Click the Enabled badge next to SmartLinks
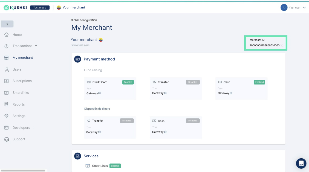Screen dimensions: 309x172 115,166
